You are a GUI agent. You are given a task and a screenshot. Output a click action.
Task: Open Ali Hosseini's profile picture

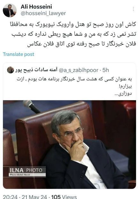pyautogui.click(x=10, y=10)
